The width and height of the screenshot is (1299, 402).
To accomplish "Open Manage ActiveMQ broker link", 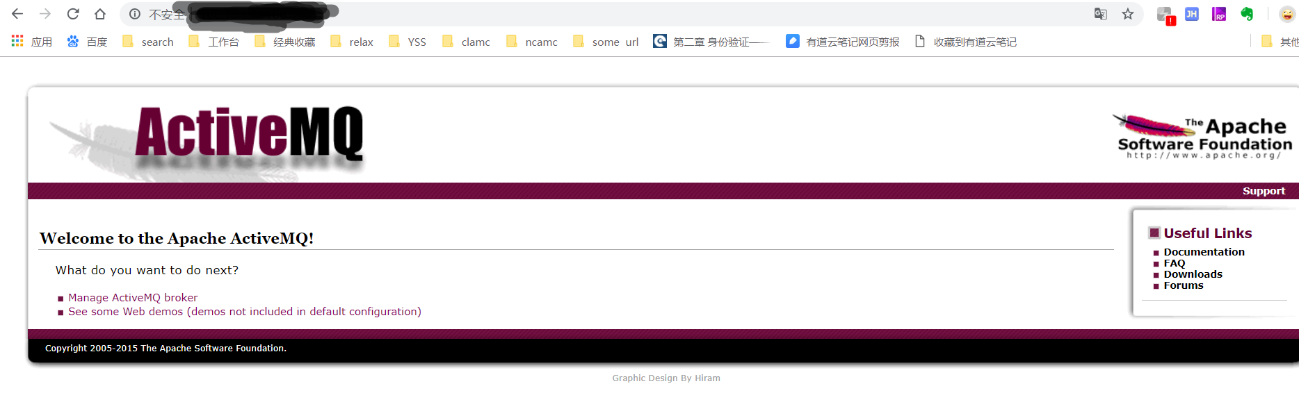I will pos(133,298).
